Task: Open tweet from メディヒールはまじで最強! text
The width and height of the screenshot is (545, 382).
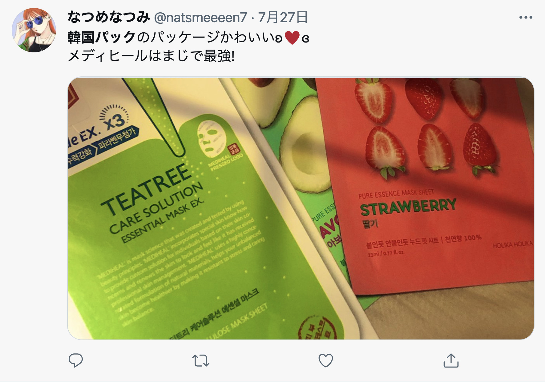Action: tap(151, 56)
